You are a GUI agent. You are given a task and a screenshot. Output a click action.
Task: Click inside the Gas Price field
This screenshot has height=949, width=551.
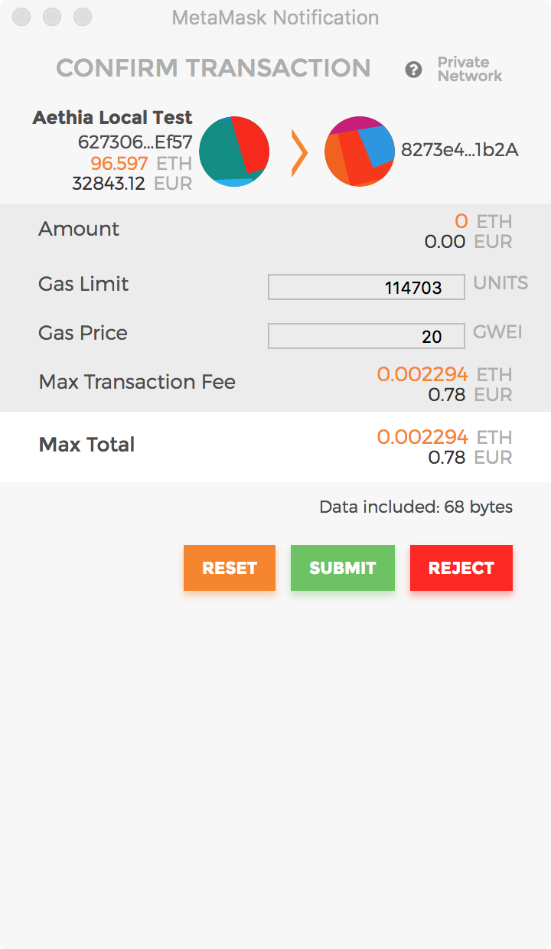coord(366,336)
